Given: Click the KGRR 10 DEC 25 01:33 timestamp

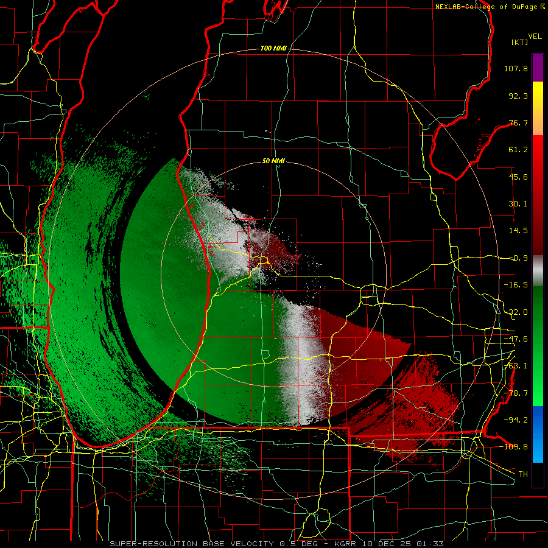Looking at the screenshot, I should point(389,544).
